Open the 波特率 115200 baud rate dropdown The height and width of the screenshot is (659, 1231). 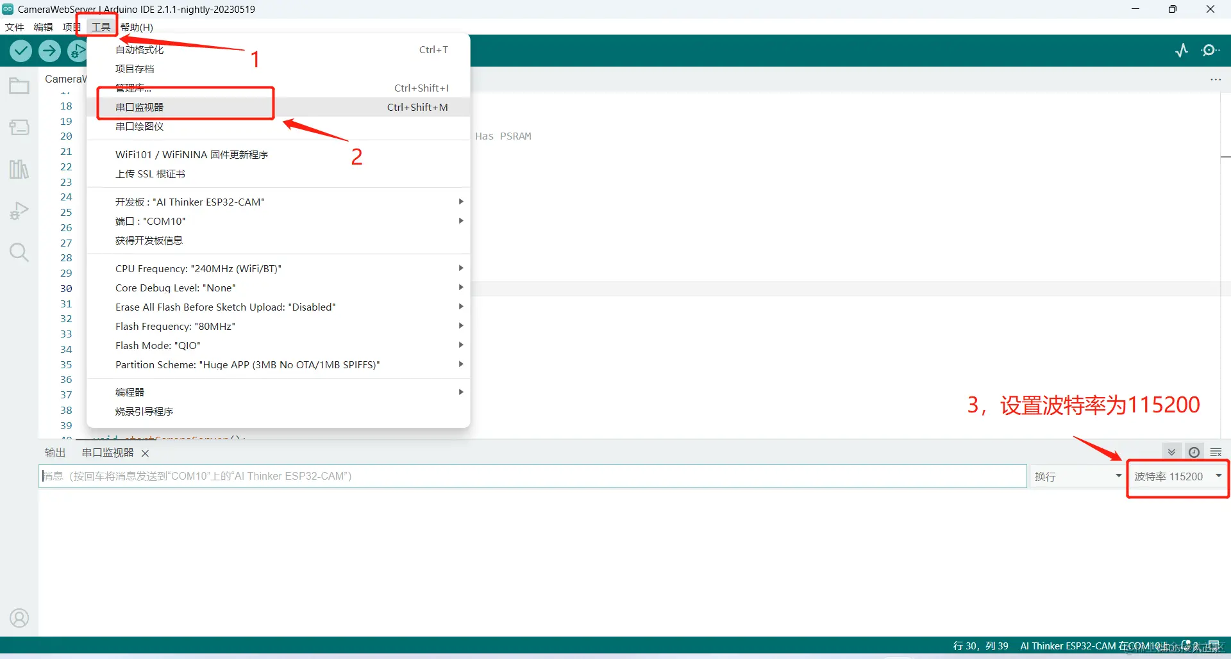tap(1178, 476)
